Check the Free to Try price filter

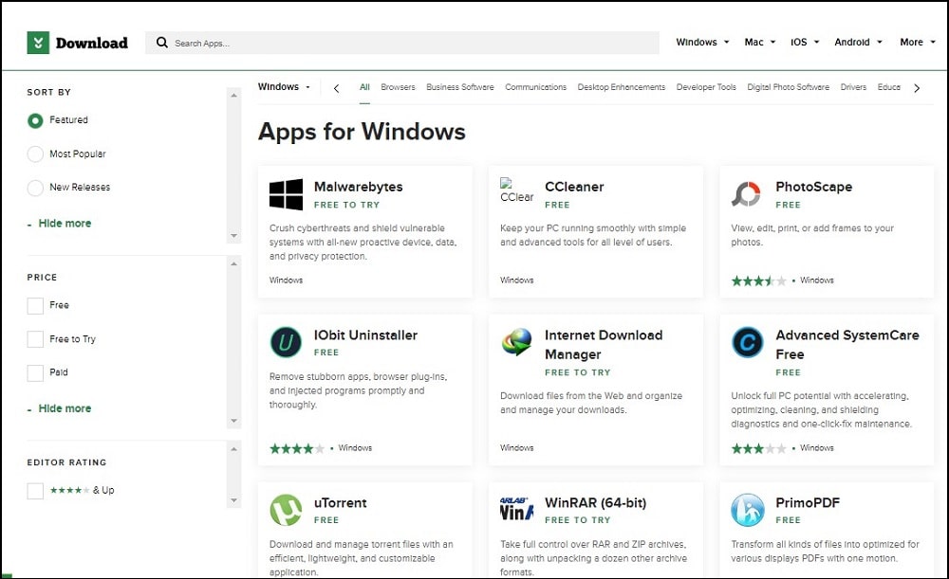35,339
